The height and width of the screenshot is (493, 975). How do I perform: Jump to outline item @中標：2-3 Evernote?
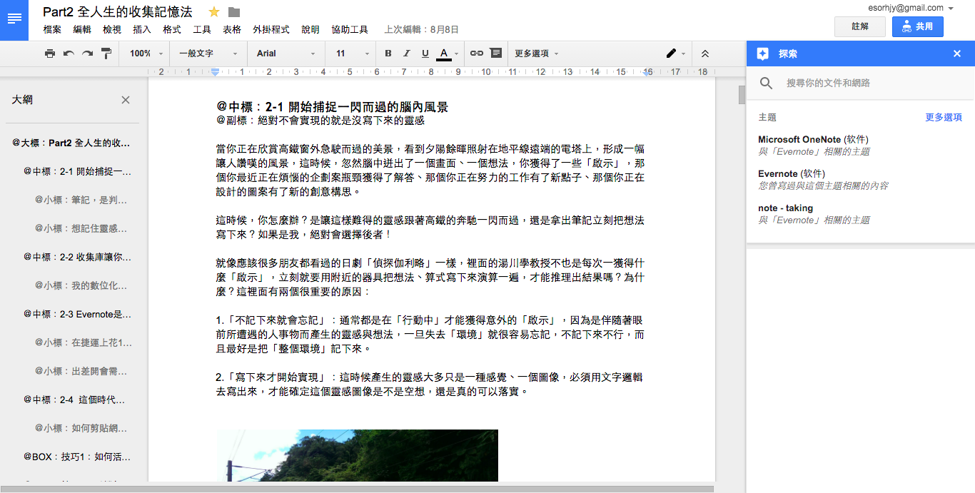(x=77, y=314)
